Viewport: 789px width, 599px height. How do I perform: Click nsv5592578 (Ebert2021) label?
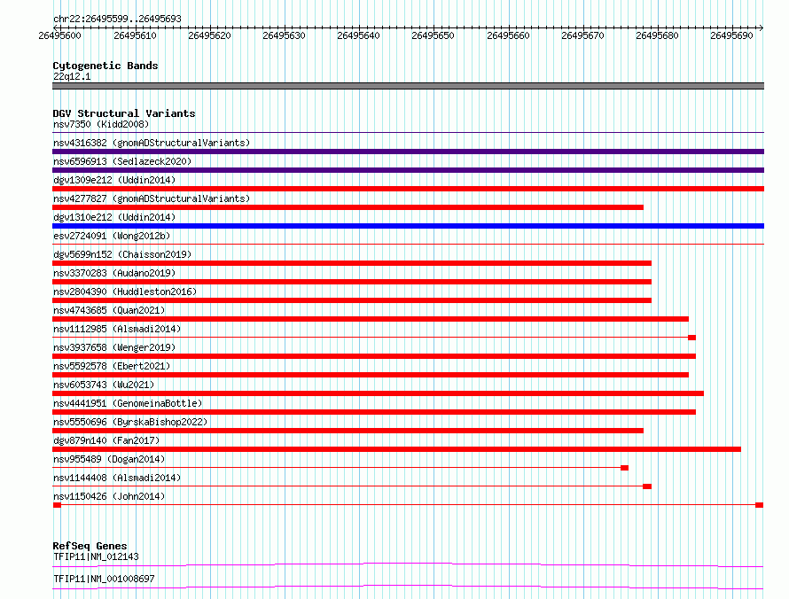[112, 366]
